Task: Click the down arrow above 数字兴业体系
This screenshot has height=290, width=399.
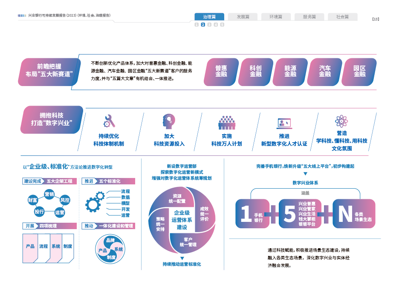Action: pos(305,174)
